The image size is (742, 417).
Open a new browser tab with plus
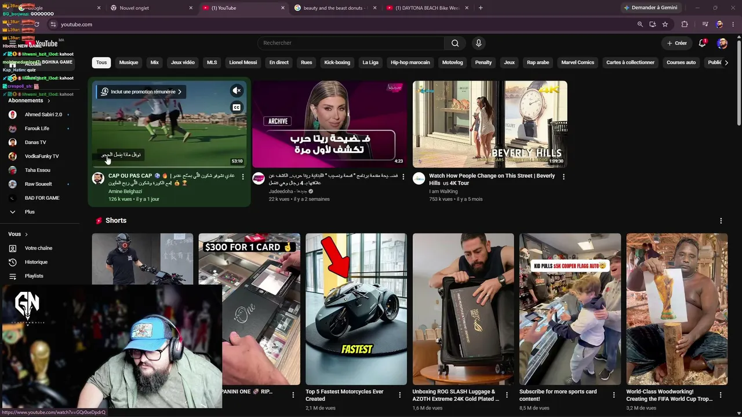click(x=481, y=8)
